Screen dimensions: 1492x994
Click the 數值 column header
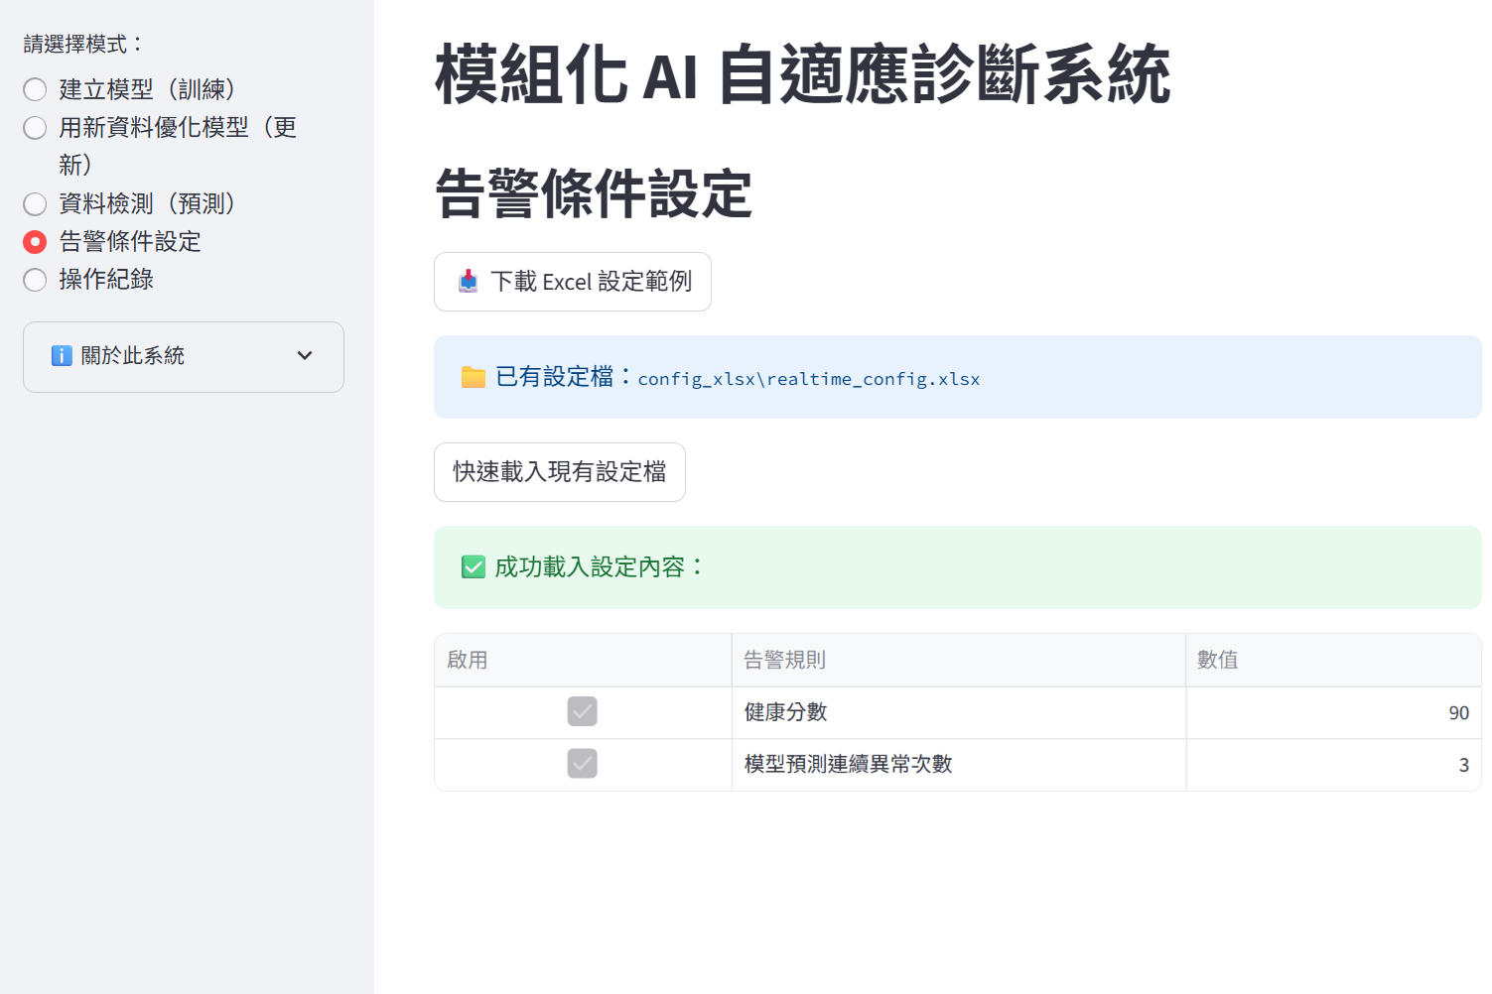[1332, 660]
